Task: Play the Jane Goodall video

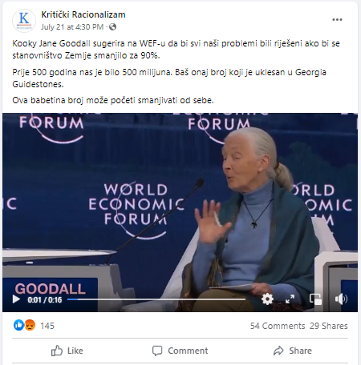Action: click(x=16, y=299)
